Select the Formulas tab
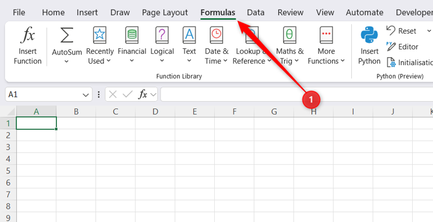This screenshot has height=222, width=433. [x=218, y=12]
